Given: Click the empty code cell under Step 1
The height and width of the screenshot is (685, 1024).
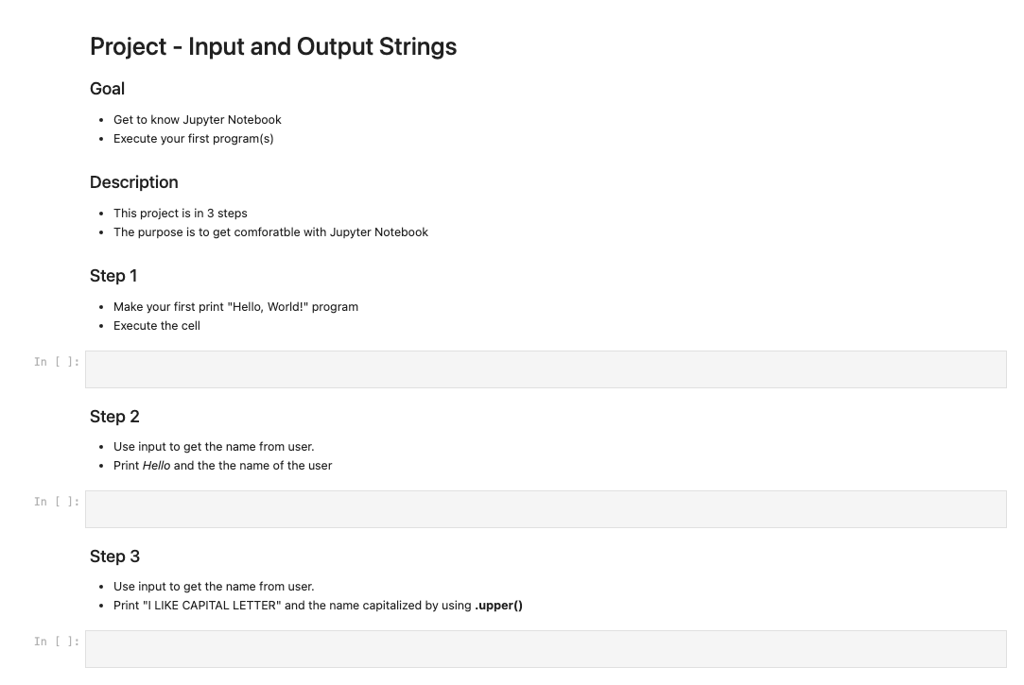Looking at the screenshot, I should coord(546,369).
